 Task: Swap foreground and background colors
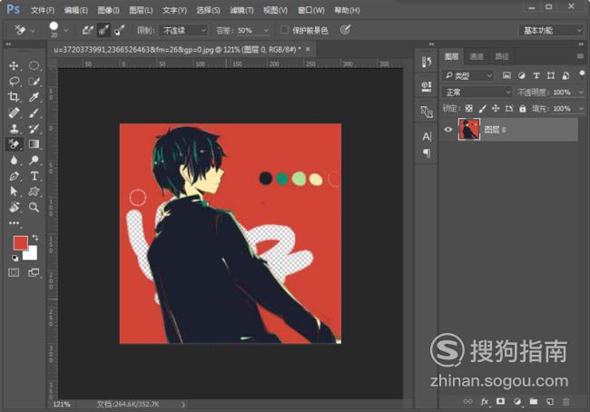(35, 238)
